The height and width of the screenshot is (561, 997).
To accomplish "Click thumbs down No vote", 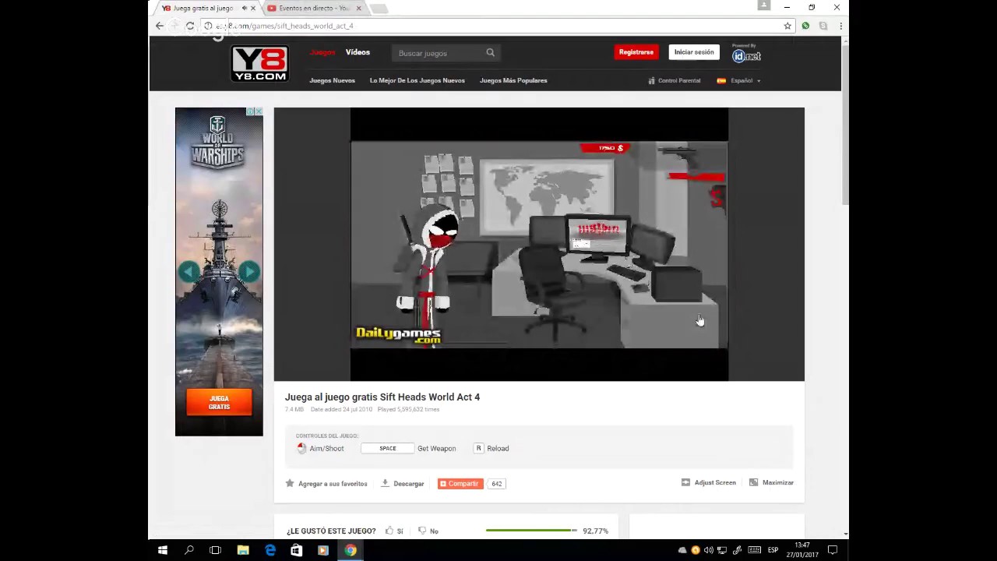I will click(428, 531).
